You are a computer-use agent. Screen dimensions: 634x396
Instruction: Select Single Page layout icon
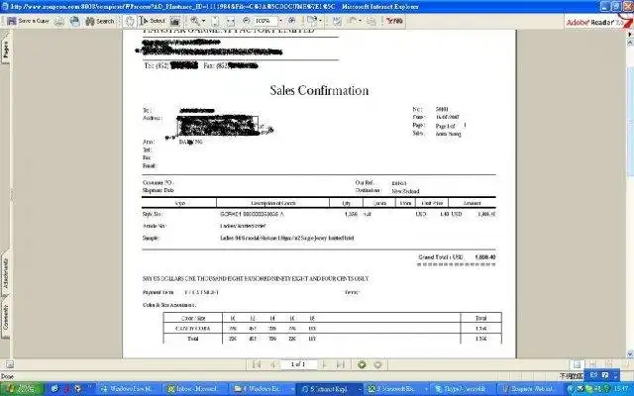point(577,365)
